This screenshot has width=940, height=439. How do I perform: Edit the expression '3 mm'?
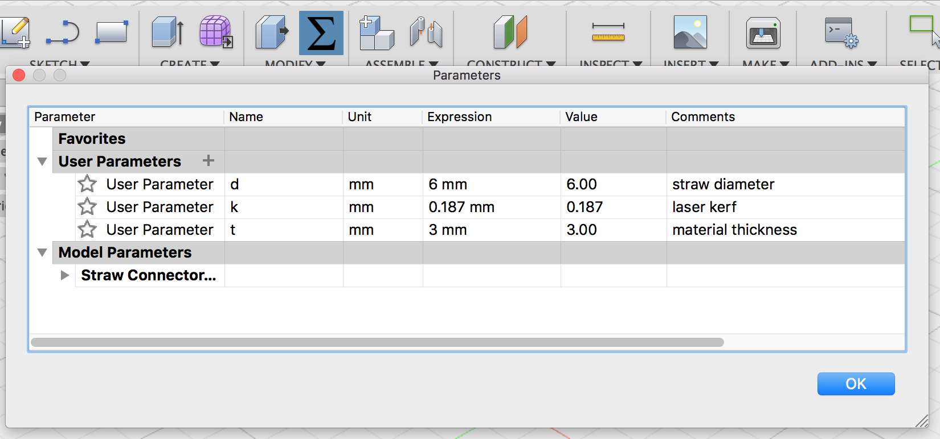click(x=492, y=230)
